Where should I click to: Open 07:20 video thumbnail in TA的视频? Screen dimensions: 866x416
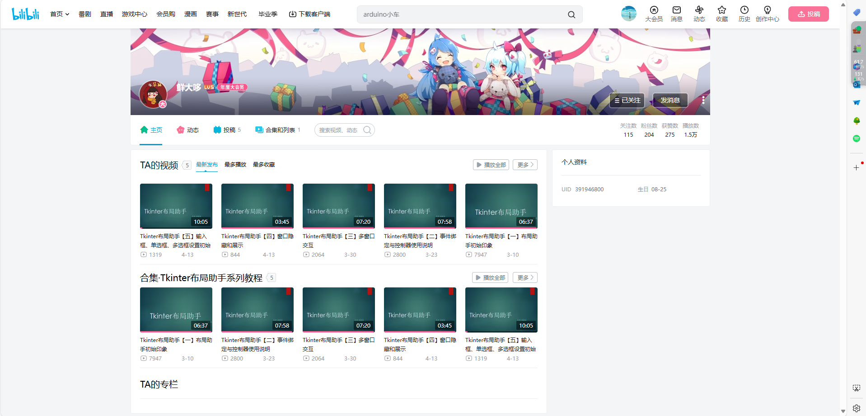tap(339, 206)
